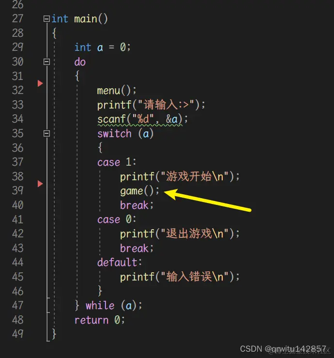Click the menu(); call on line 32
This screenshot has height=358, width=334.
[117, 91]
